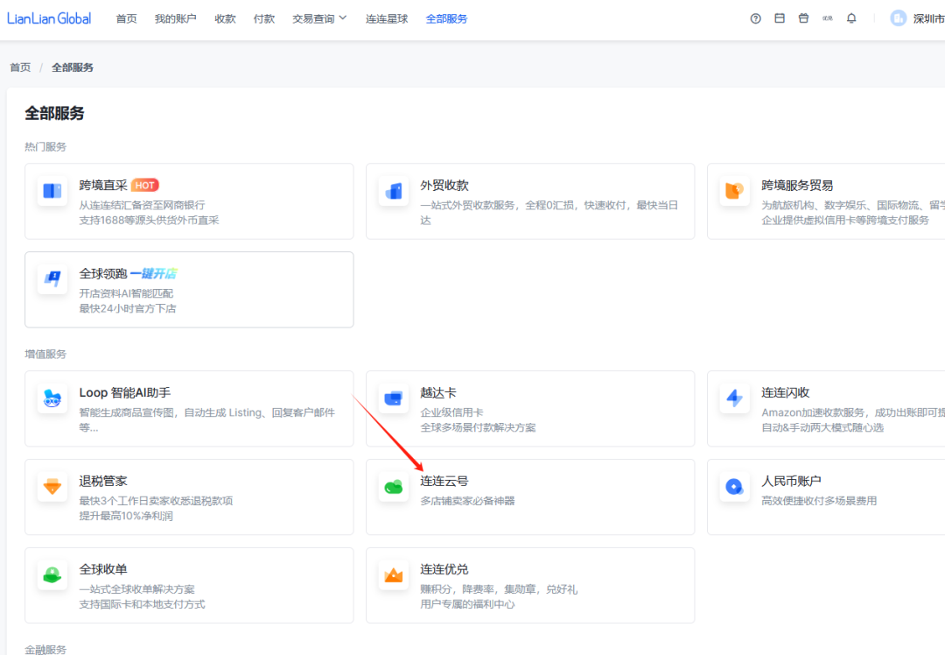Click the small 优兑 icon in the header
This screenshot has height=655, width=945.
(x=828, y=18)
